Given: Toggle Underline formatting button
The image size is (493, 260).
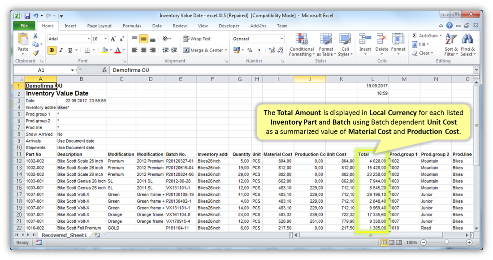Looking at the screenshot, I should 70,50.
